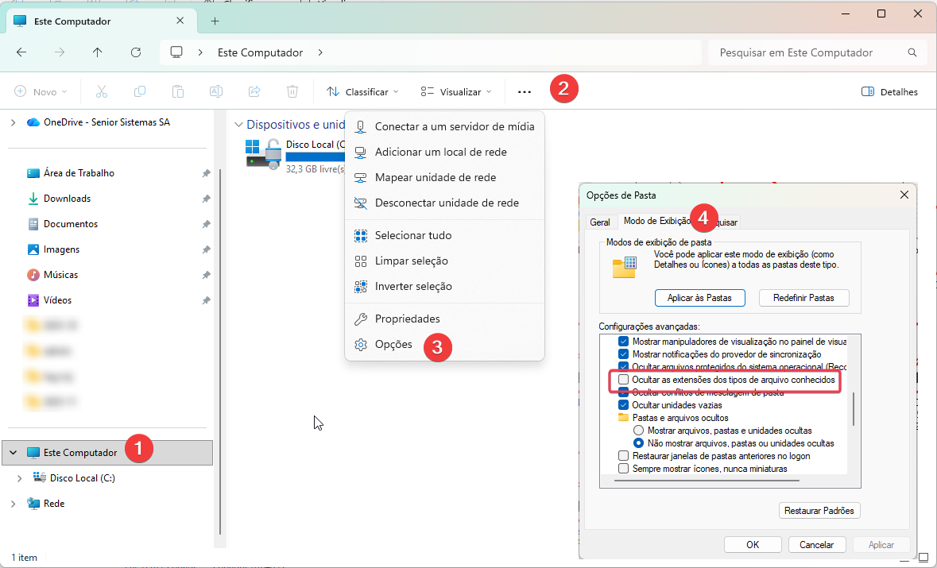Click the advanced settings list scrollbar

coord(854,409)
